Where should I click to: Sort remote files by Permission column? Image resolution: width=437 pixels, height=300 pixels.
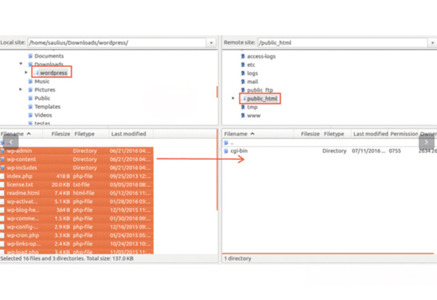[404, 134]
